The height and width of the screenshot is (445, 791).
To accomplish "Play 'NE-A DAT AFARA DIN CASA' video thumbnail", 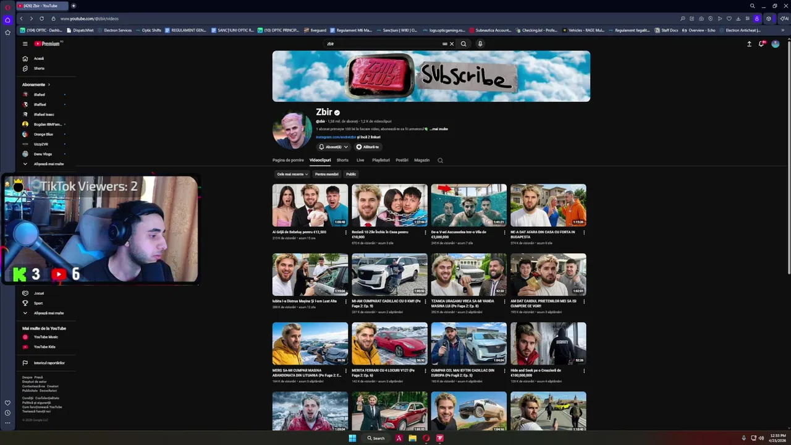I will [548, 206].
